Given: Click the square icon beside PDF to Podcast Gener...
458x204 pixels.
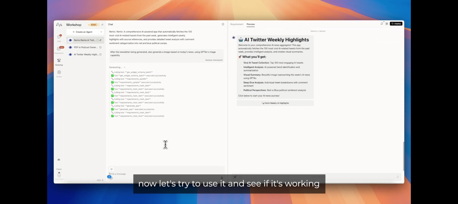Looking at the screenshot, I should click(100, 47).
